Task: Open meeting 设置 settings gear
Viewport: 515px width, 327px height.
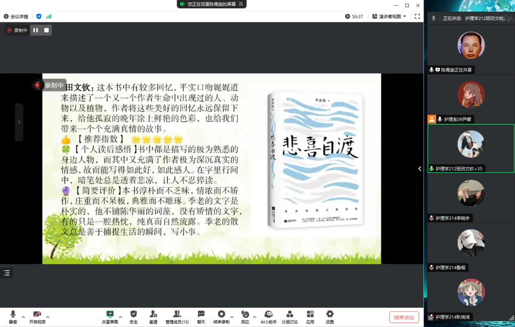Action: tap(330, 316)
